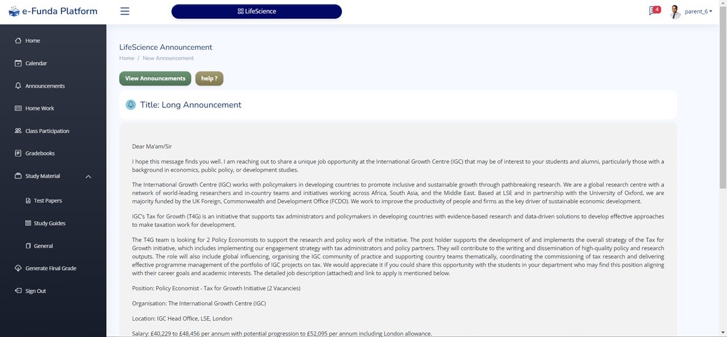Viewport: 727px width, 337px height.
Task: Open Study Guides submenu item
Action: (49, 224)
